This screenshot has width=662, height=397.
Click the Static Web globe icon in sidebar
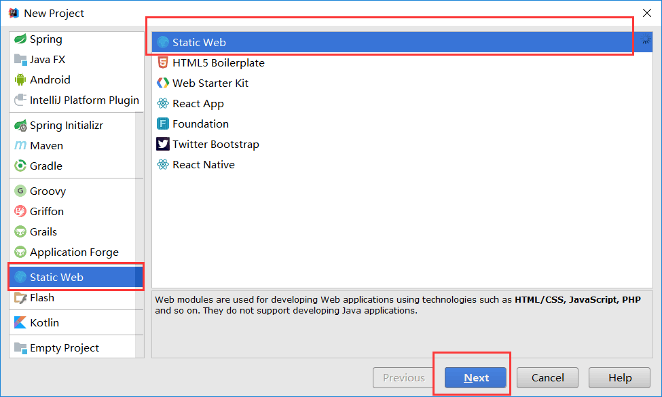point(20,277)
